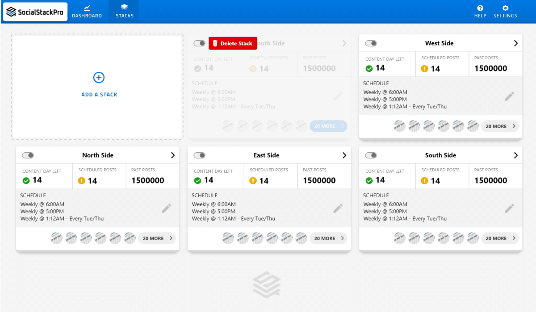Viewport: 536px width, 312px height.
Task: Expand the West Side stack chevron
Action: [515, 43]
